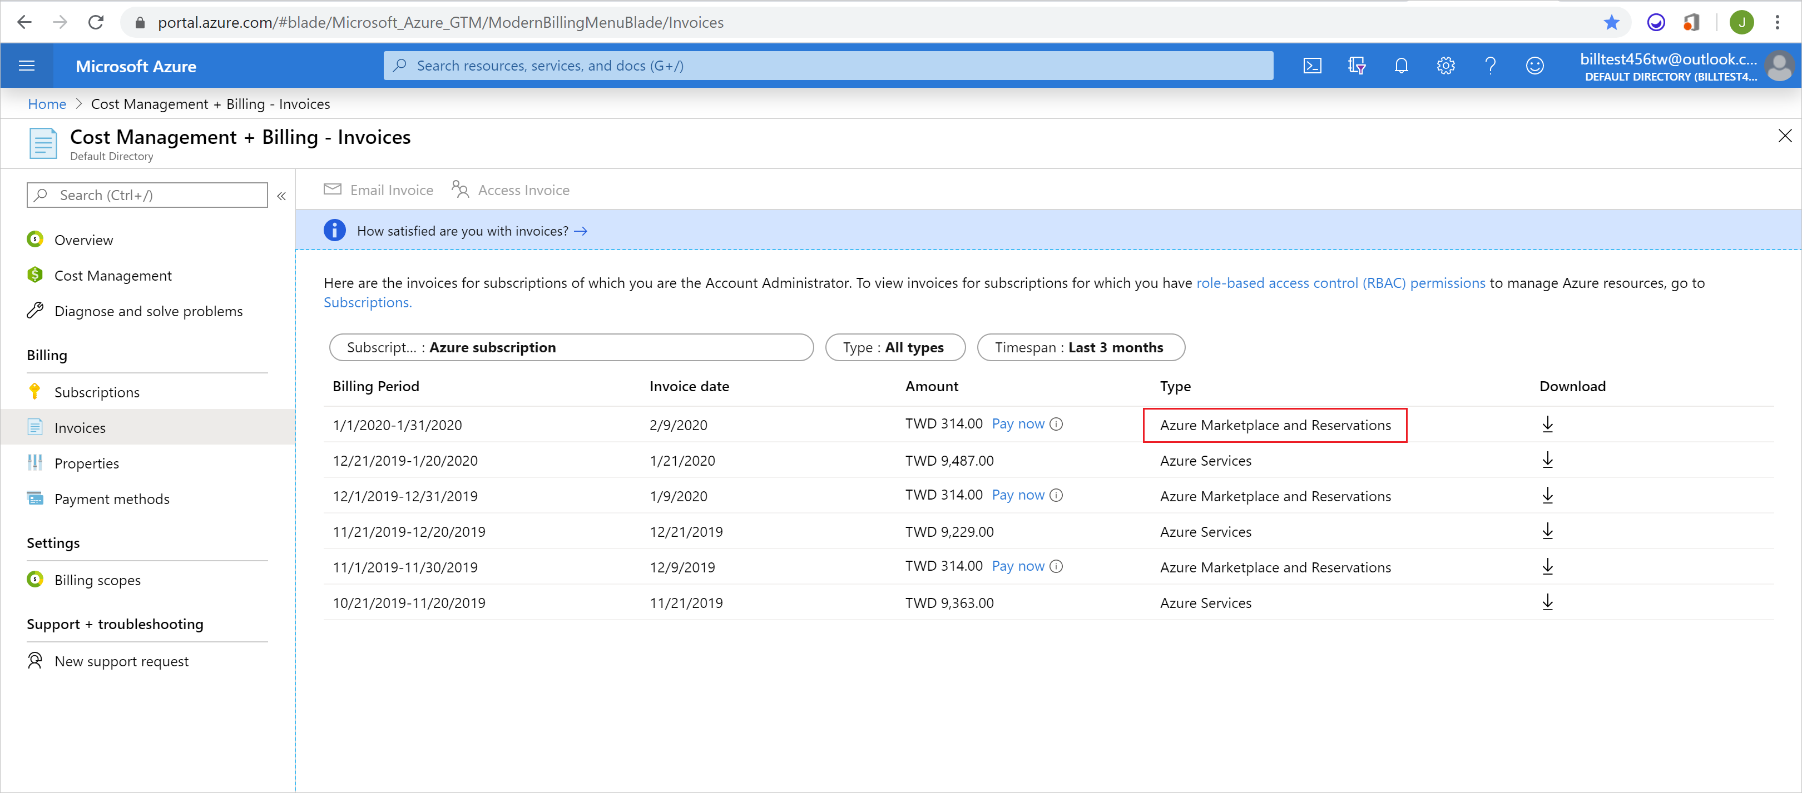Click the Cost Management menu icon
1802x793 pixels.
36,276
